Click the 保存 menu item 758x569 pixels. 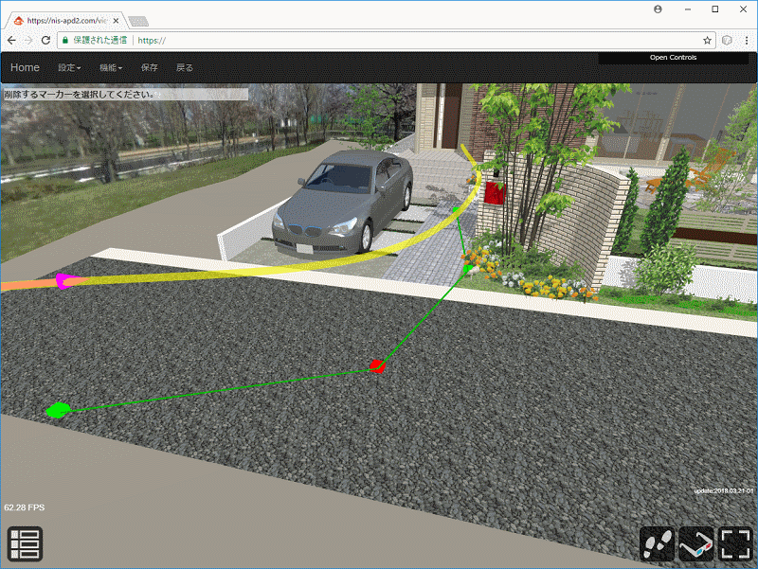pos(149,68)
